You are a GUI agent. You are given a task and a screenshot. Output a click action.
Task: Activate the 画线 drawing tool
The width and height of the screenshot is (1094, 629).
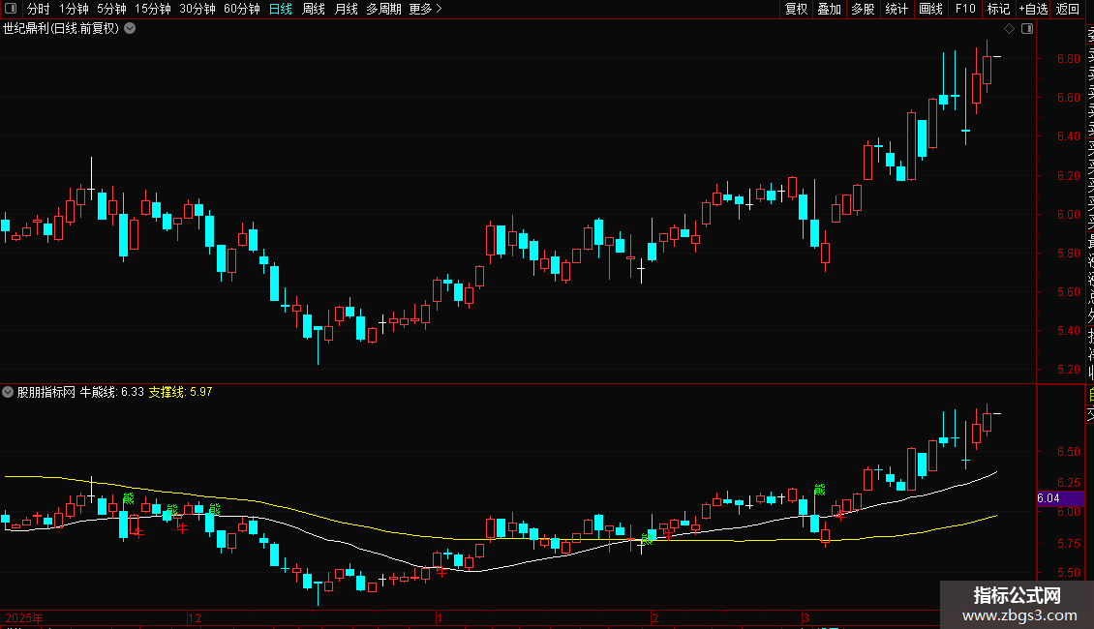click(x=930, y=9)
